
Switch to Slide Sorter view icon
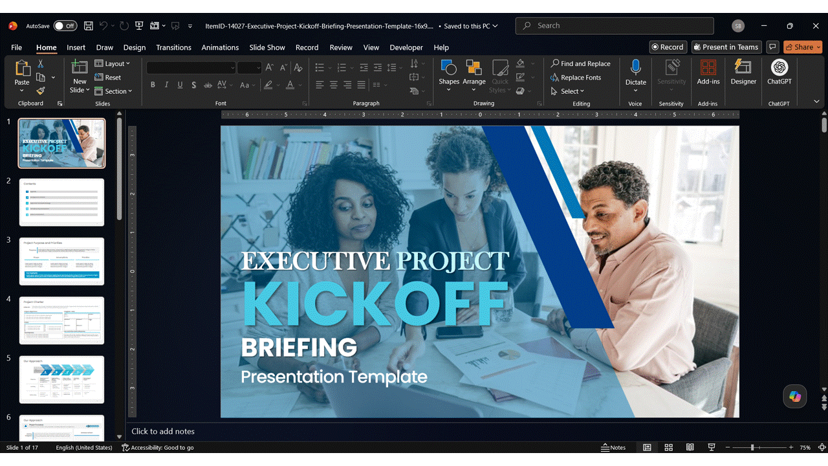[x=668, y=447]
